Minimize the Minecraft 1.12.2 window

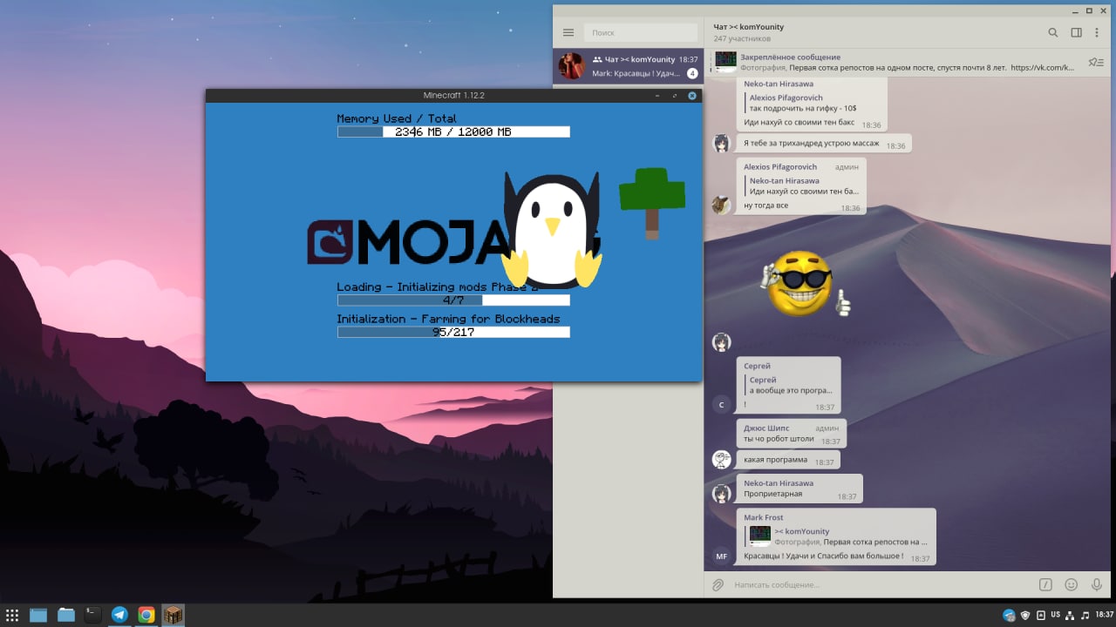click(x=657, y=96)
